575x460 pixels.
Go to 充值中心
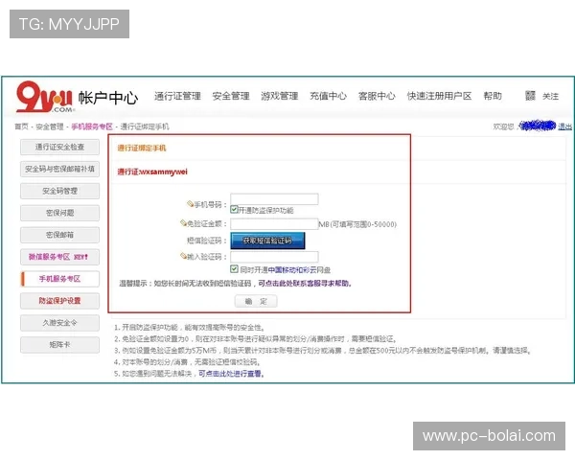click(x=328, y=96)
